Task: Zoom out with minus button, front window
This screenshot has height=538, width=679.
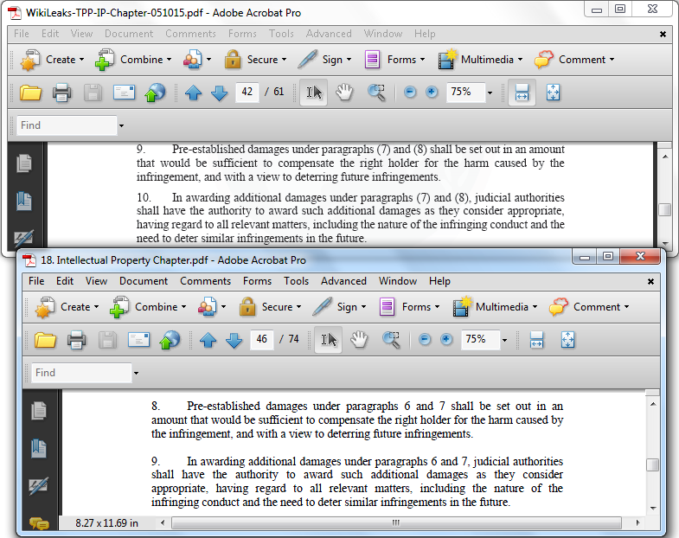Action: click(425, 340)
